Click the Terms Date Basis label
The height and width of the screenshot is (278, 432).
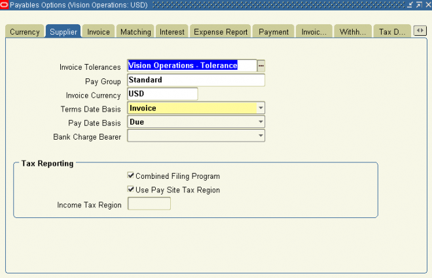tap(90, 109)
